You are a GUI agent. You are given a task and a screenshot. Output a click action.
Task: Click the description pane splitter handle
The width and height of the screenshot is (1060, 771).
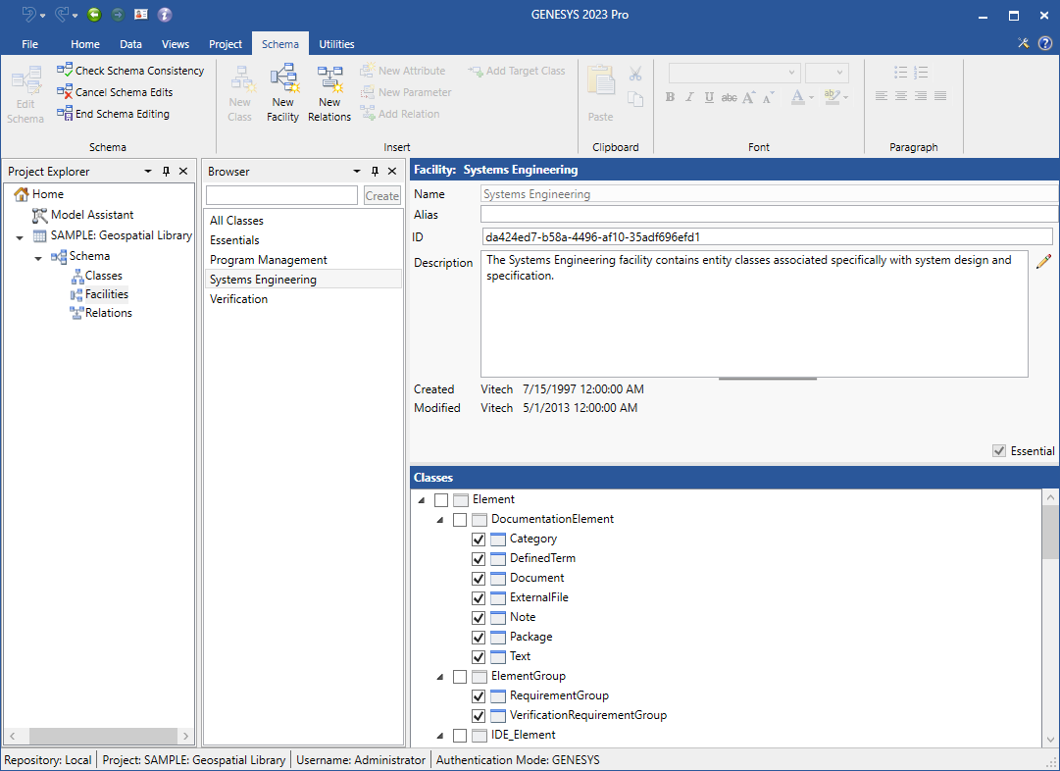(x=767, y=379)
